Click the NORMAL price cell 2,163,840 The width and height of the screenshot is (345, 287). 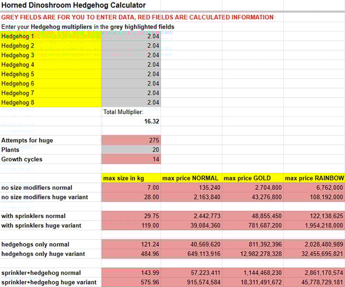(191, 197)
